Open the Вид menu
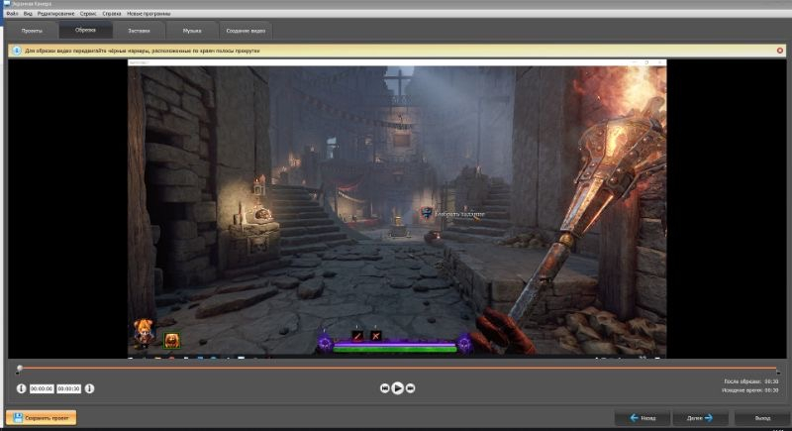This screenshot has height=431, width=792. click(28, 14)
